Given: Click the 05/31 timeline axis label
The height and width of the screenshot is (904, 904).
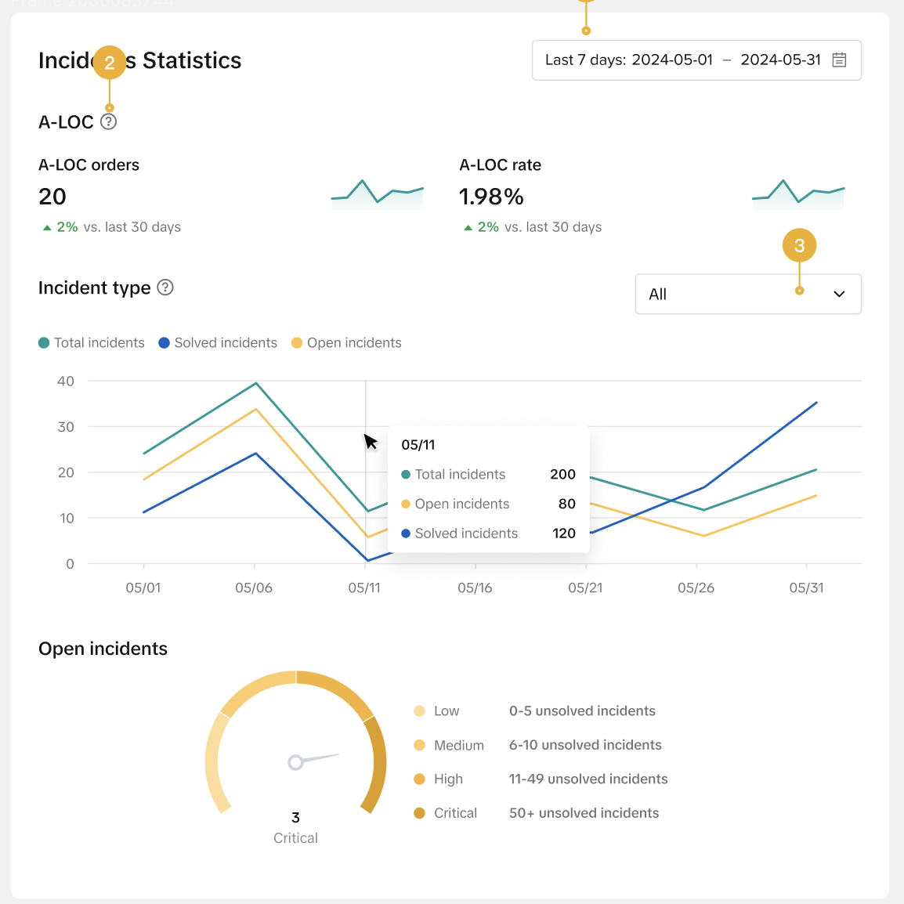Looking at the screenshot, I should pos(806,588).
